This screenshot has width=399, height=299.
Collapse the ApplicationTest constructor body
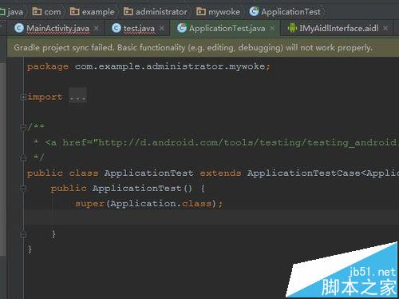(23, 189)
